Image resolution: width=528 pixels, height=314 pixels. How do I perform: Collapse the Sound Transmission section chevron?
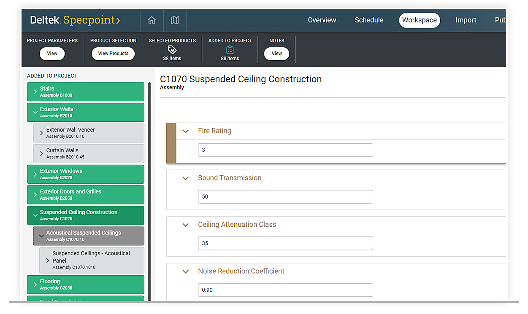pos(186,178)
